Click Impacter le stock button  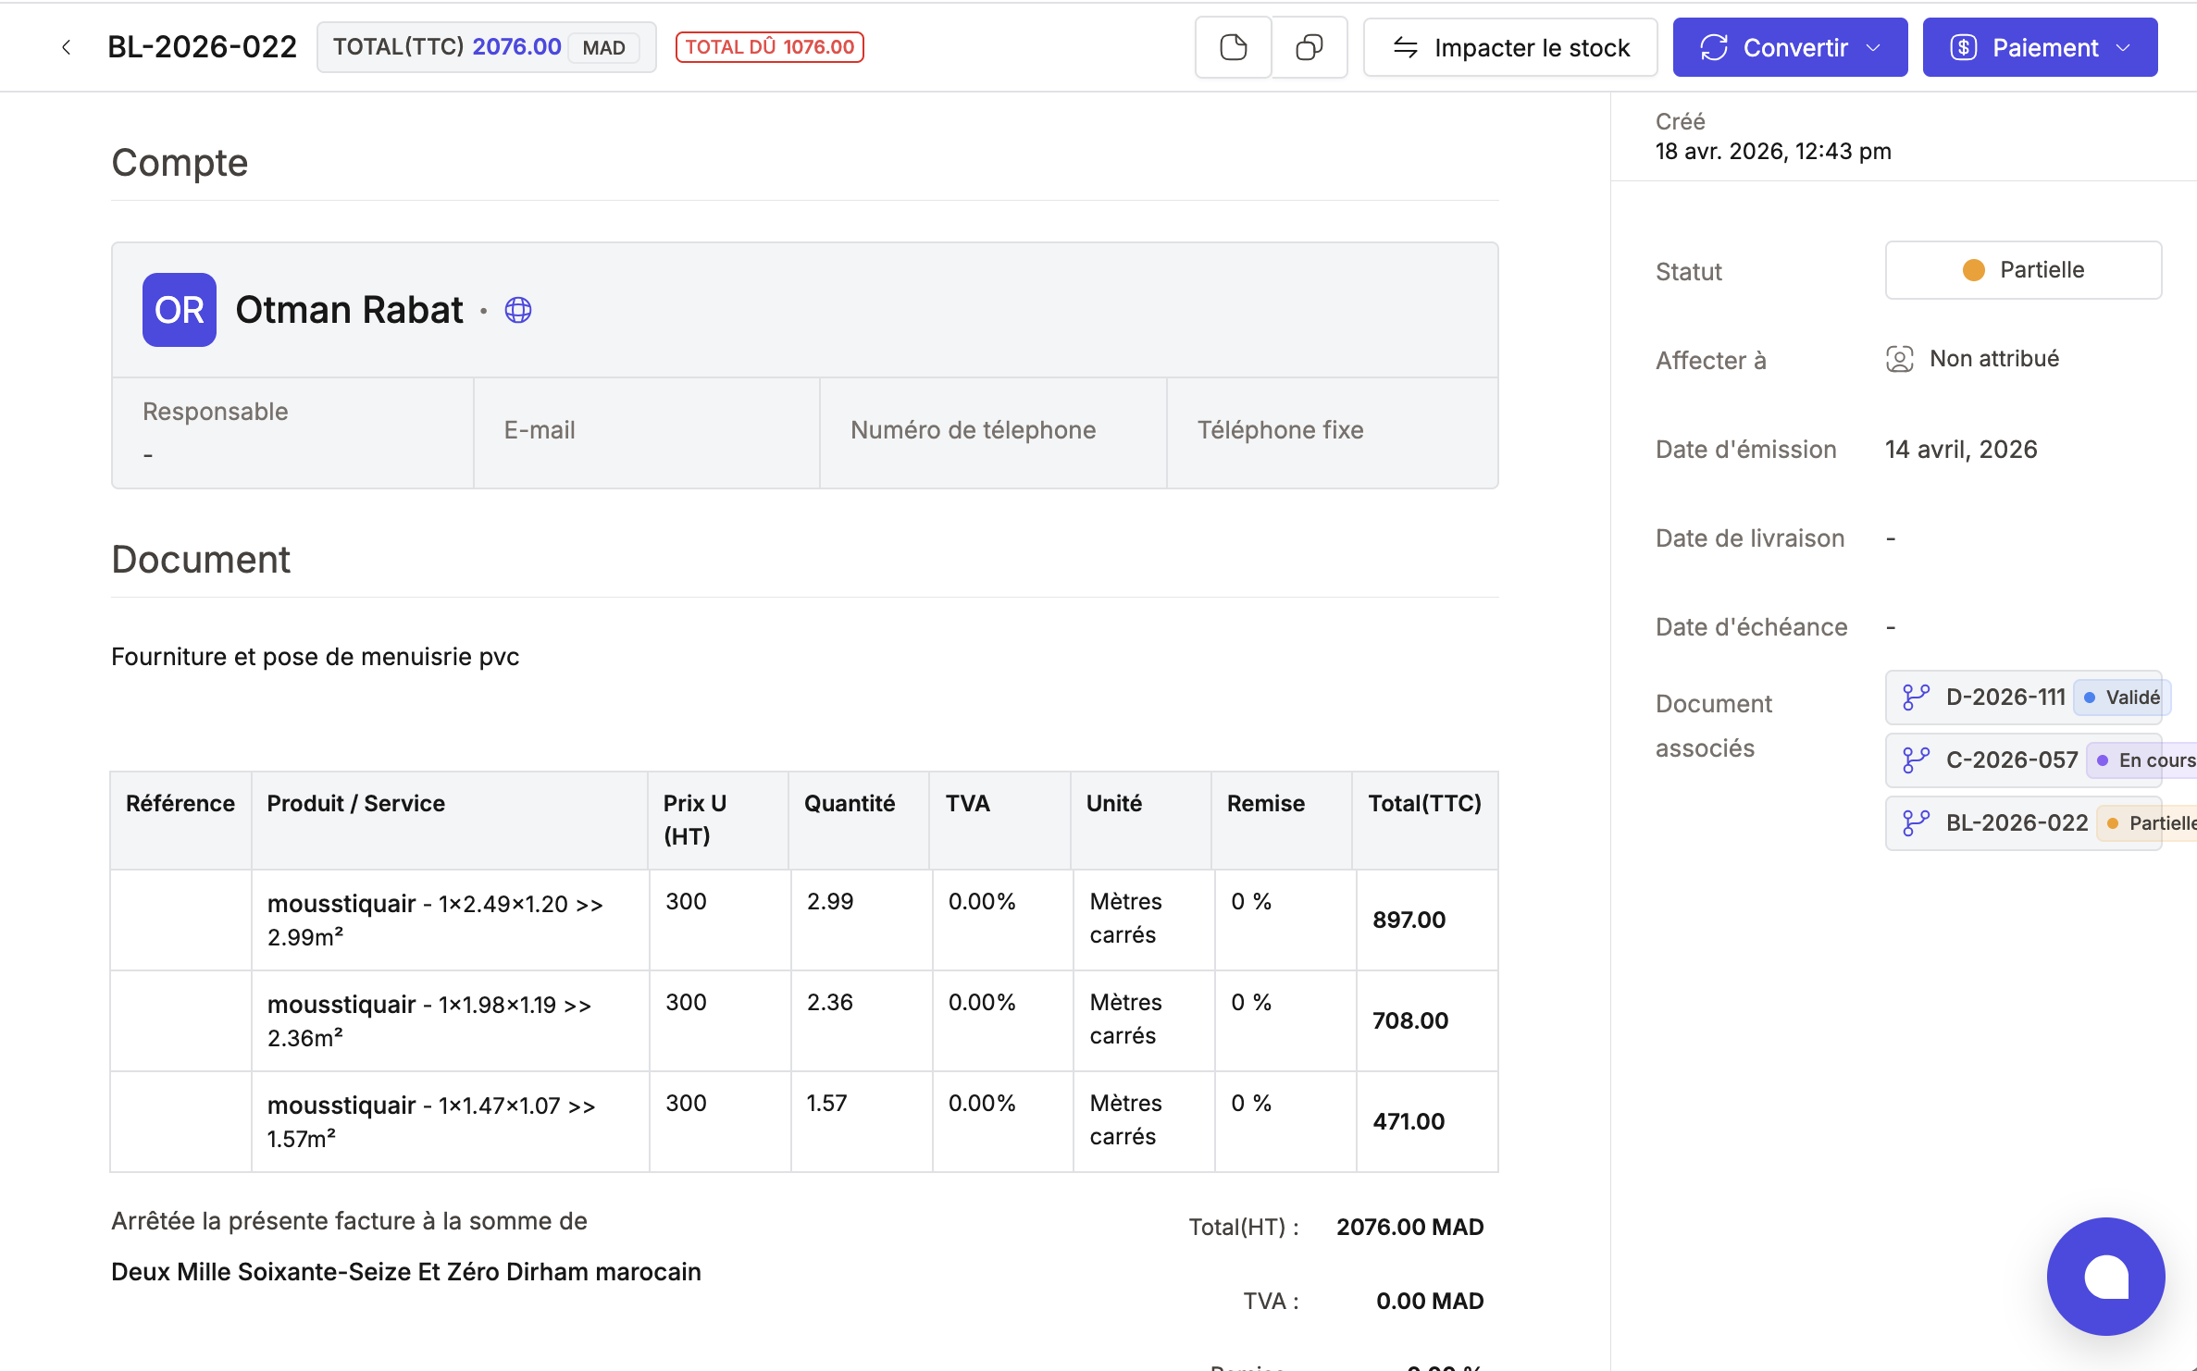click(1510, 47)
